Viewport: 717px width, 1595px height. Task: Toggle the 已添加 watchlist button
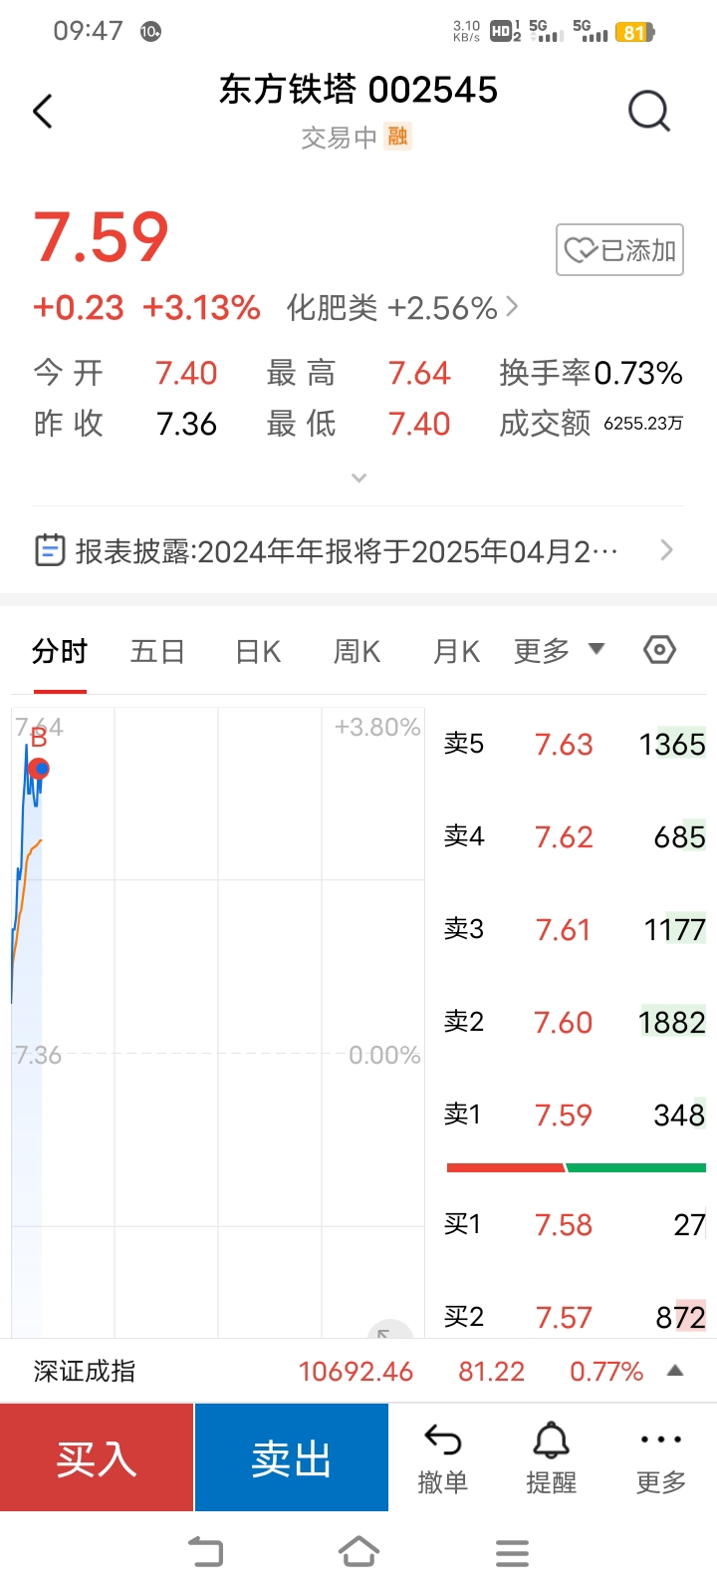click(619, 250)
